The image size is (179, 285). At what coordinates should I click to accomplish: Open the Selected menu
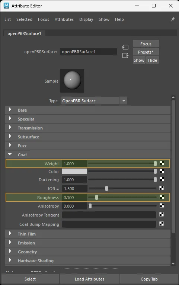[x=24, y=19]
